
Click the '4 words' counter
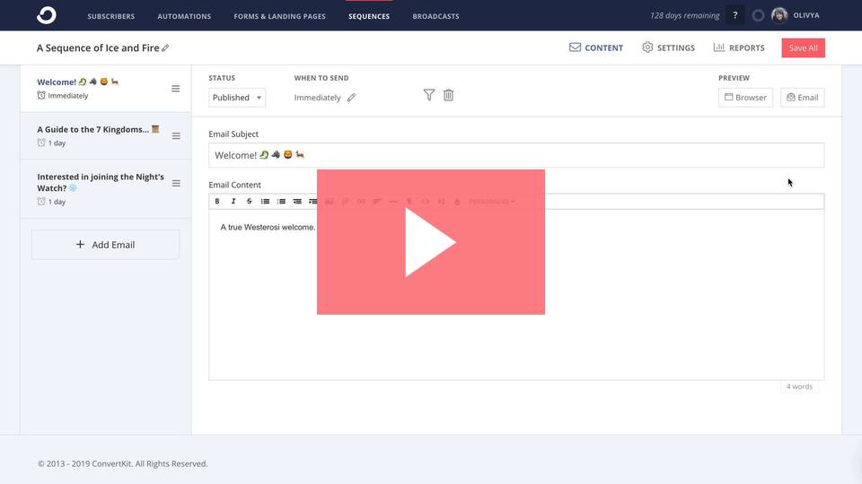(799, 386)
